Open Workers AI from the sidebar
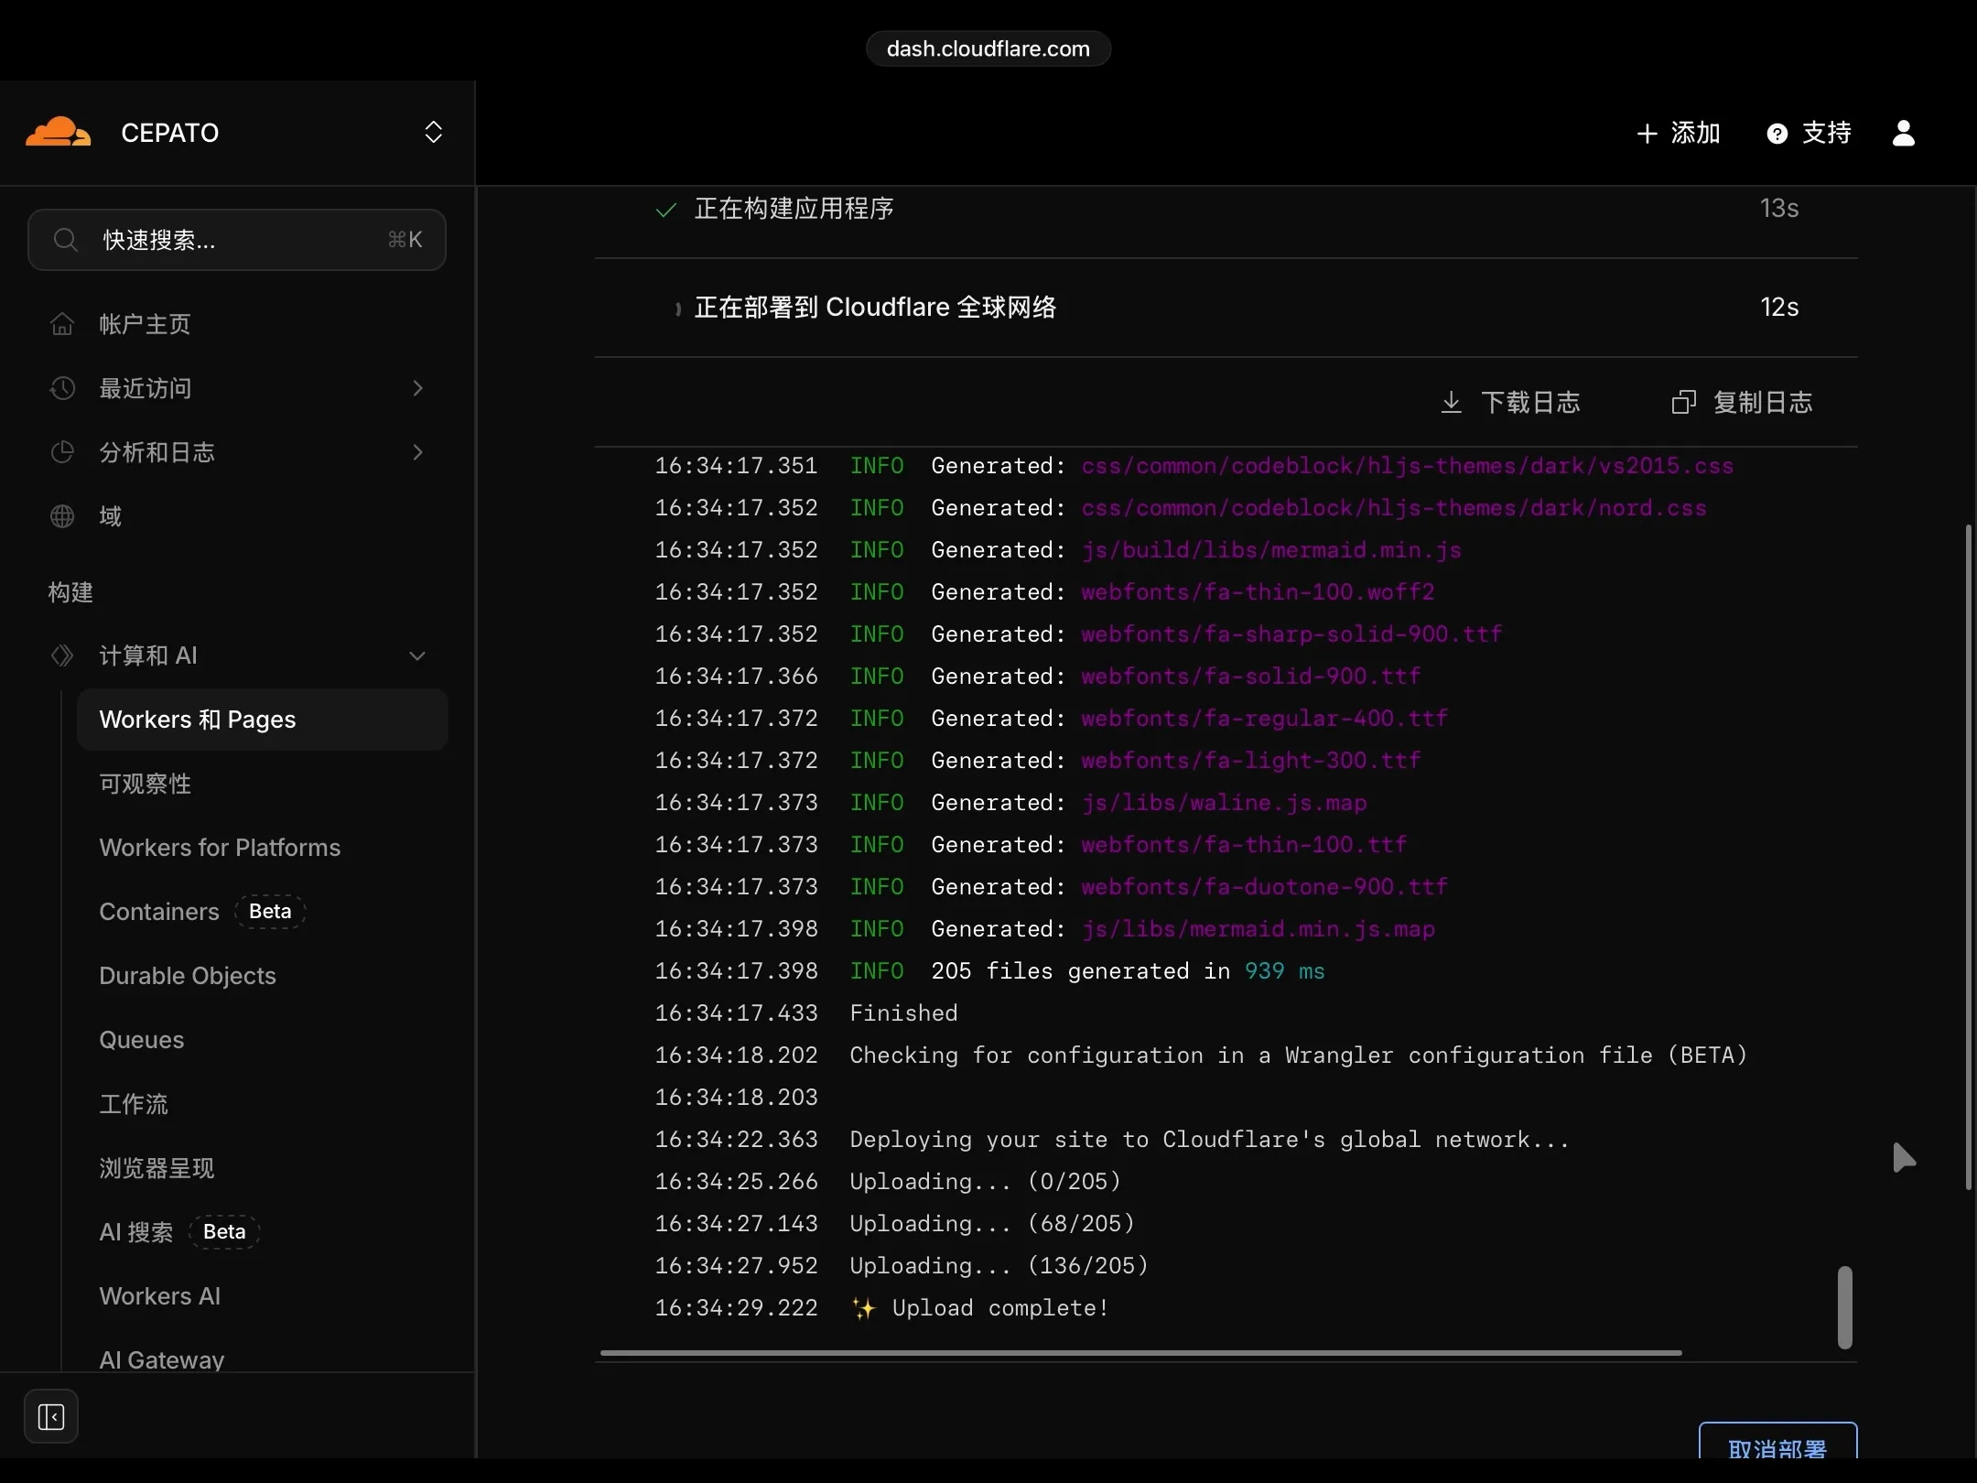Viewport: 1977px width, 1483px height. 159,1295
